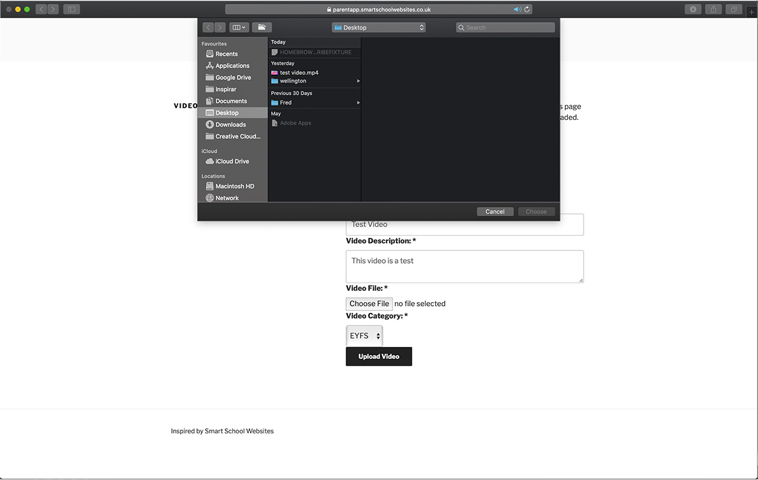Reload the page with the refresh icon
Image resolution: width=758 pixels, height=480 pixels.
[527, 9]
